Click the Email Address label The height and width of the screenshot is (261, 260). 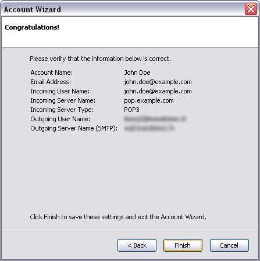[51, 82]
